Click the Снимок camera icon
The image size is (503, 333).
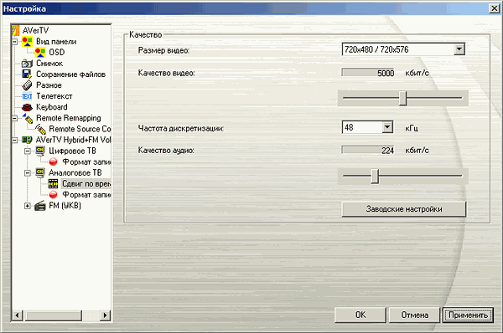click(28, 64)
